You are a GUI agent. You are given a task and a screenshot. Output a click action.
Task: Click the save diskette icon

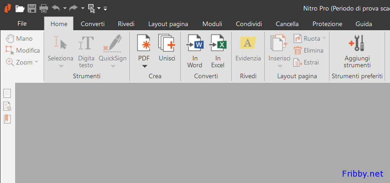pyautogui.click(x=32, y=8)
